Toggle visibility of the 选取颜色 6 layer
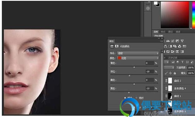This screenshot has height=117, width=195. [x=162, y=111]
